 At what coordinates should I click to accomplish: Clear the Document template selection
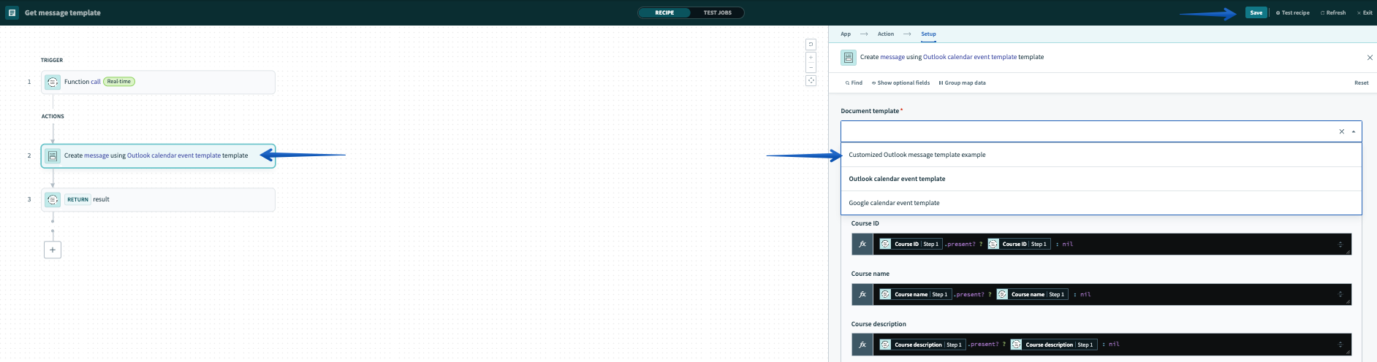click(1342, 131)
